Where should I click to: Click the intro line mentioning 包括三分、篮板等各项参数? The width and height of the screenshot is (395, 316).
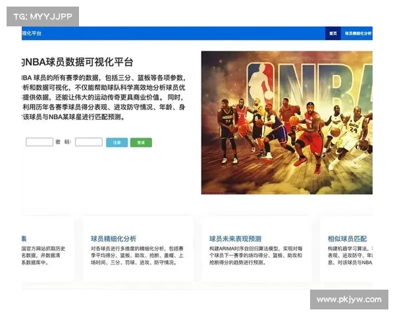click(x=103, y=78)
